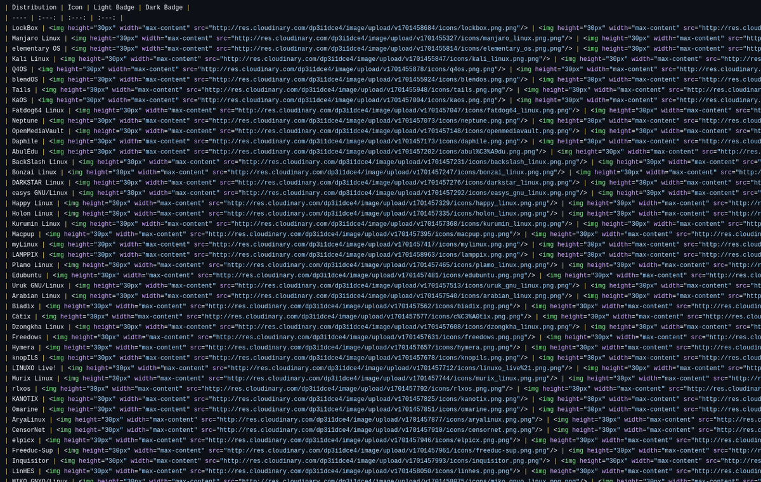The image size is (761, 482).
Task: Click the 'LAMPPIX' name at row start
Action: pos(25,255)
